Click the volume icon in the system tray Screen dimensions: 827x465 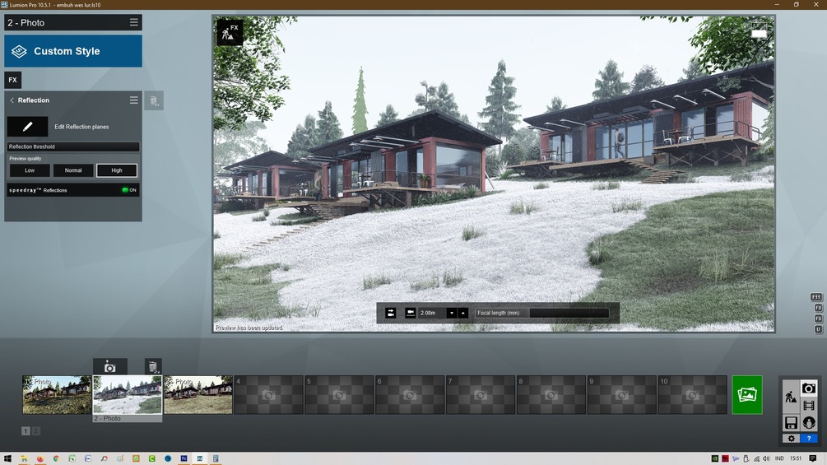[x=766, y=458]
